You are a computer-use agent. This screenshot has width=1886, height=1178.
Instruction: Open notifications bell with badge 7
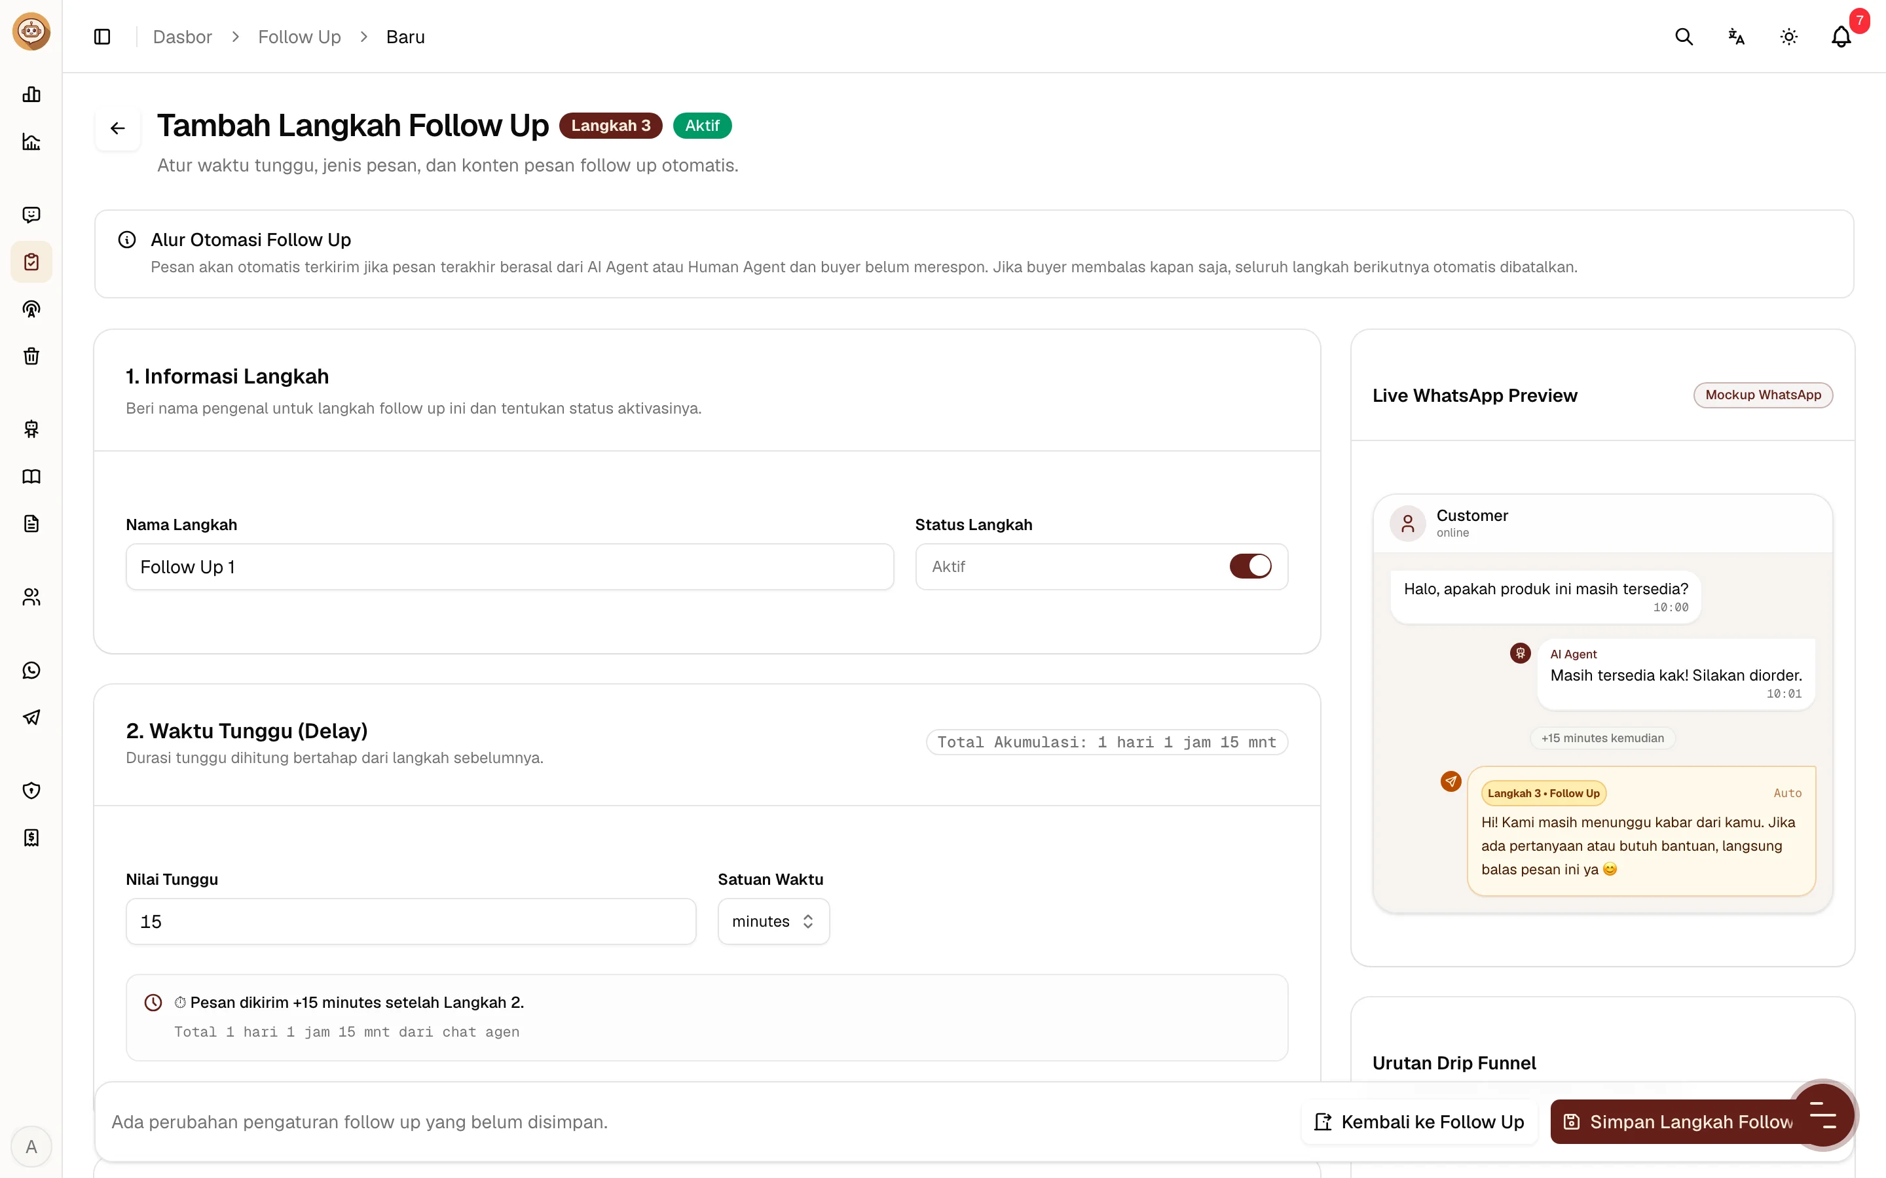tap(1841, 37)
